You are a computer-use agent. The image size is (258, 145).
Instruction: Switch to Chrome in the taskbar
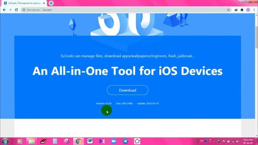[x=79, y=141]
